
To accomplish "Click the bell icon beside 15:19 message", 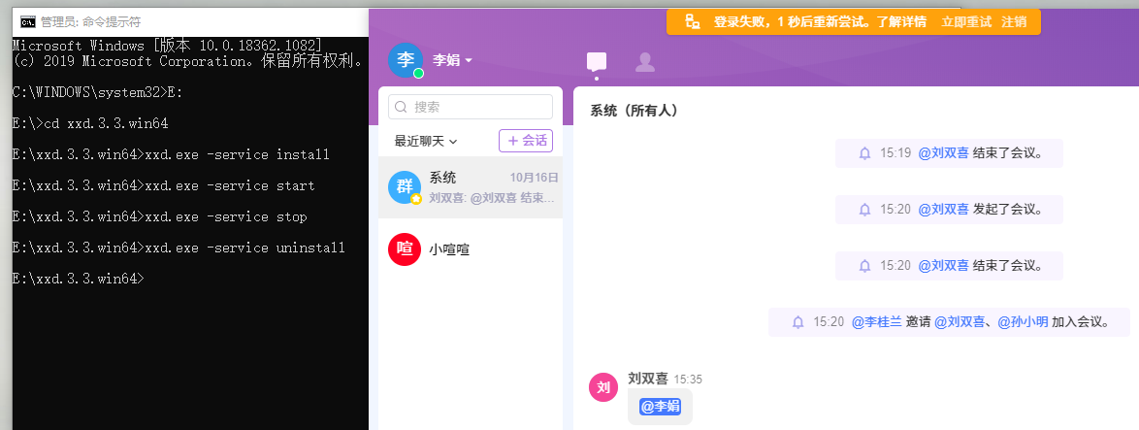I will click(864, 153).
